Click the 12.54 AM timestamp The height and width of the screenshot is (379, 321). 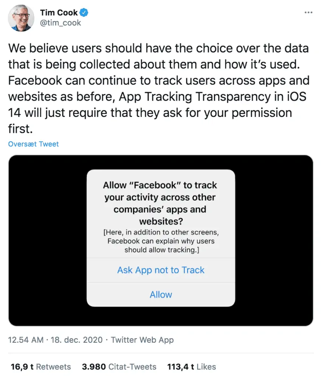coord(26,340)
